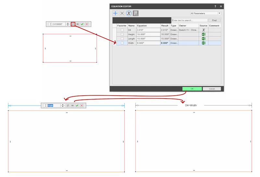Click the red X beside Width field
Image resolution: width=260 pixels, height=177 pixels.
coord(82,106)
